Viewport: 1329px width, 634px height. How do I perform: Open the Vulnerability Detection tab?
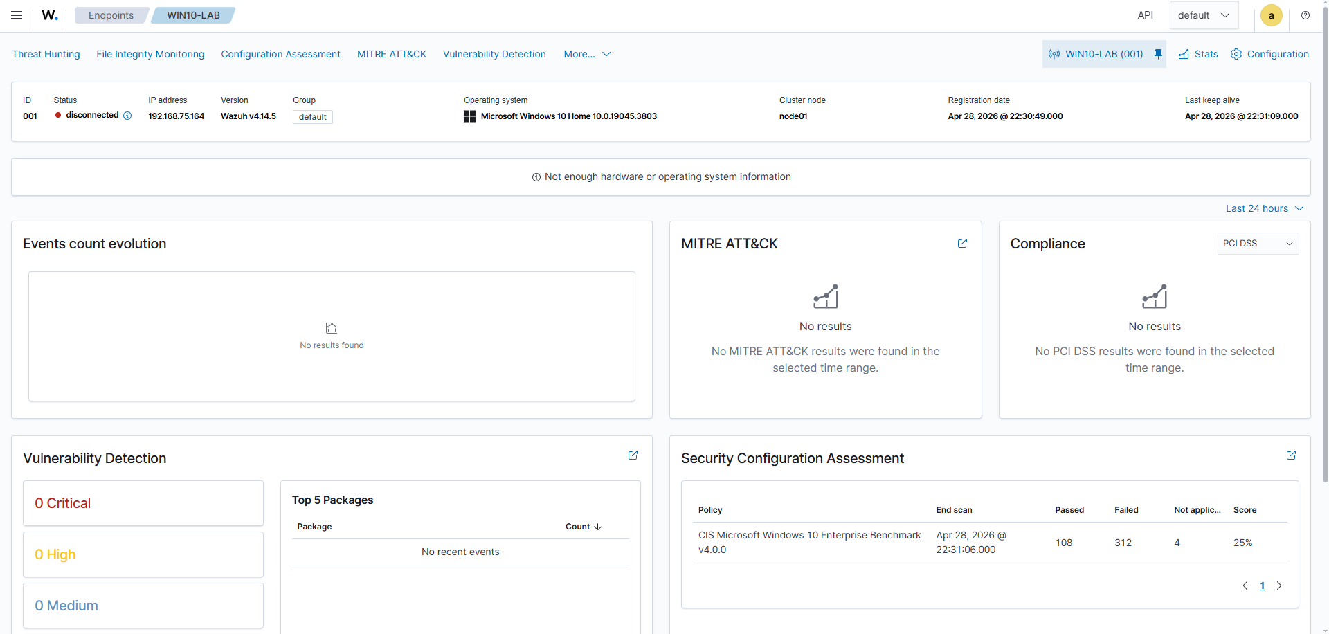[494, 54]
